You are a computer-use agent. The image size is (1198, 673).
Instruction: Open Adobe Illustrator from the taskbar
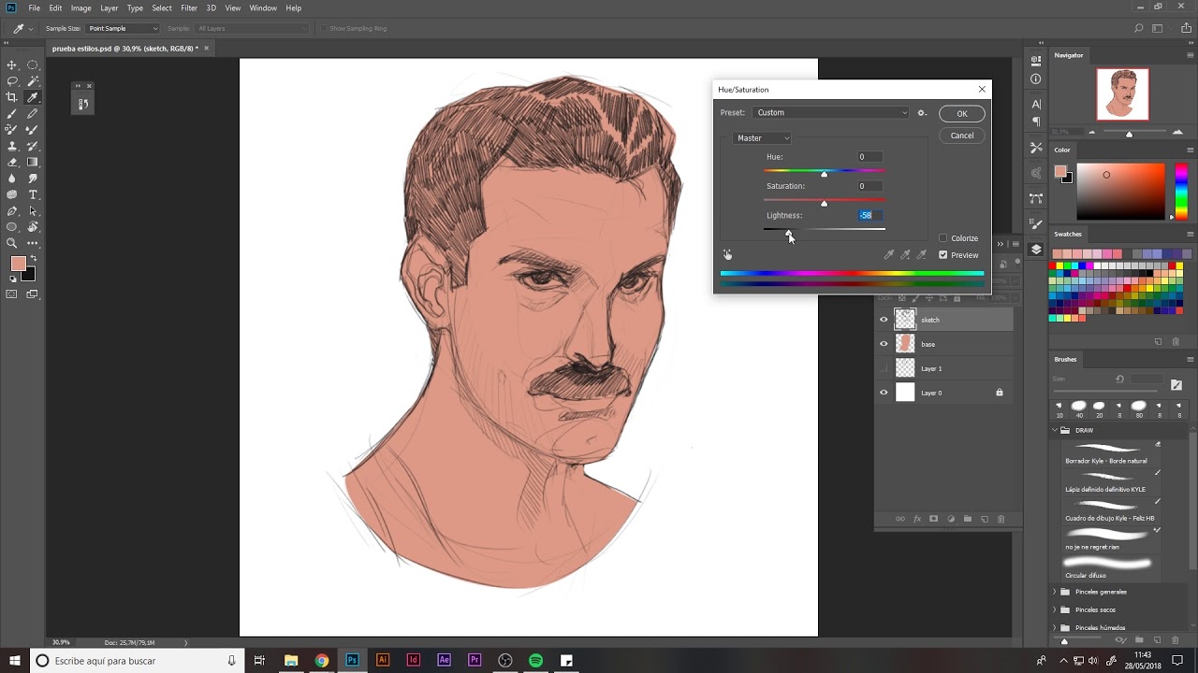(382, 661)
